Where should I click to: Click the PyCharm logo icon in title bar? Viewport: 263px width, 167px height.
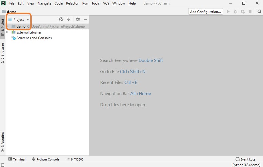pos(3,3)
